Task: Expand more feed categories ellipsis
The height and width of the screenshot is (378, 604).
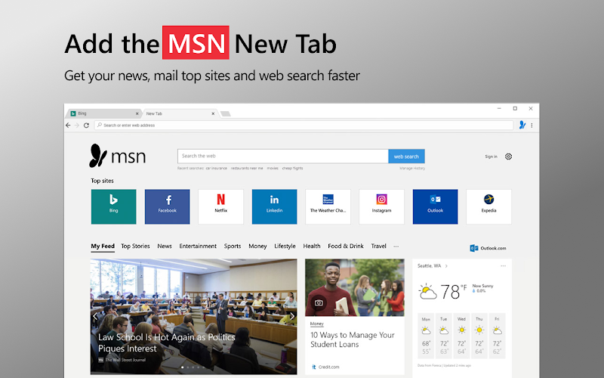Action: pyautogui.click(x=396, y=246)
